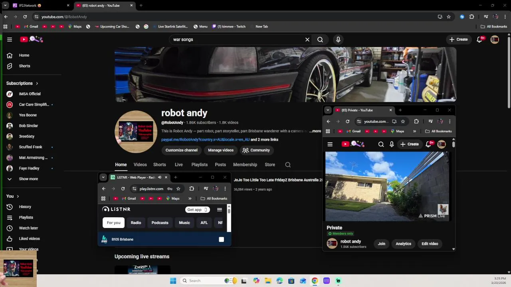Image resolution: width=511 pixels, height=287 pixels.
Task: Bookmark the RobotAndy channel page with star icon
Action: pyautogui.click(x=449, y=17)
